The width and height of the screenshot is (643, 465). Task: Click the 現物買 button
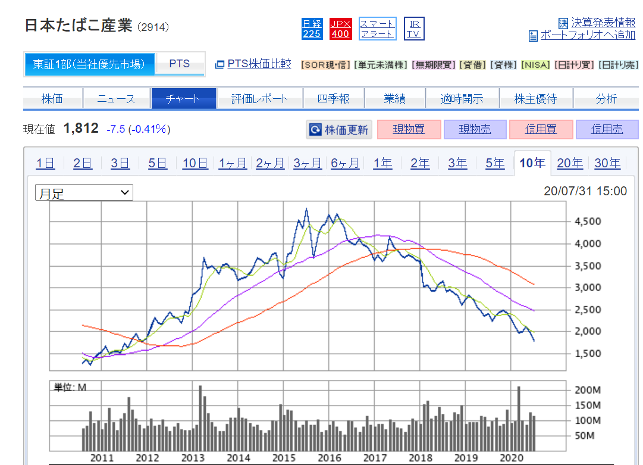(x=409, y=129)
